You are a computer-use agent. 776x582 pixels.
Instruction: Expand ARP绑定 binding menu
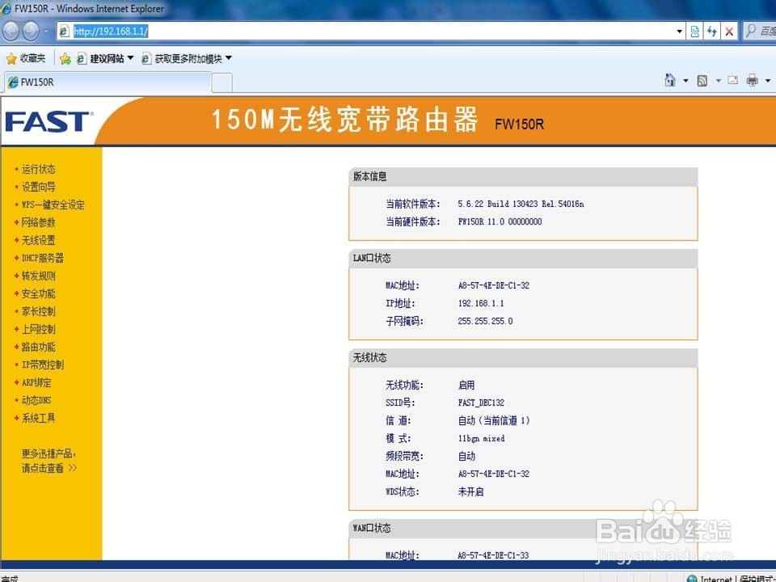[36, 383]
